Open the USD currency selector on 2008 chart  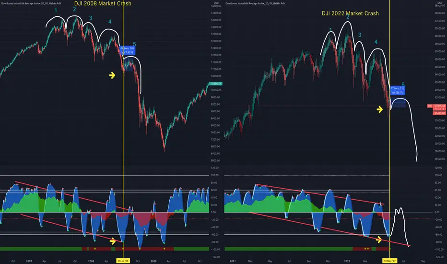click(x=216, y=3)
